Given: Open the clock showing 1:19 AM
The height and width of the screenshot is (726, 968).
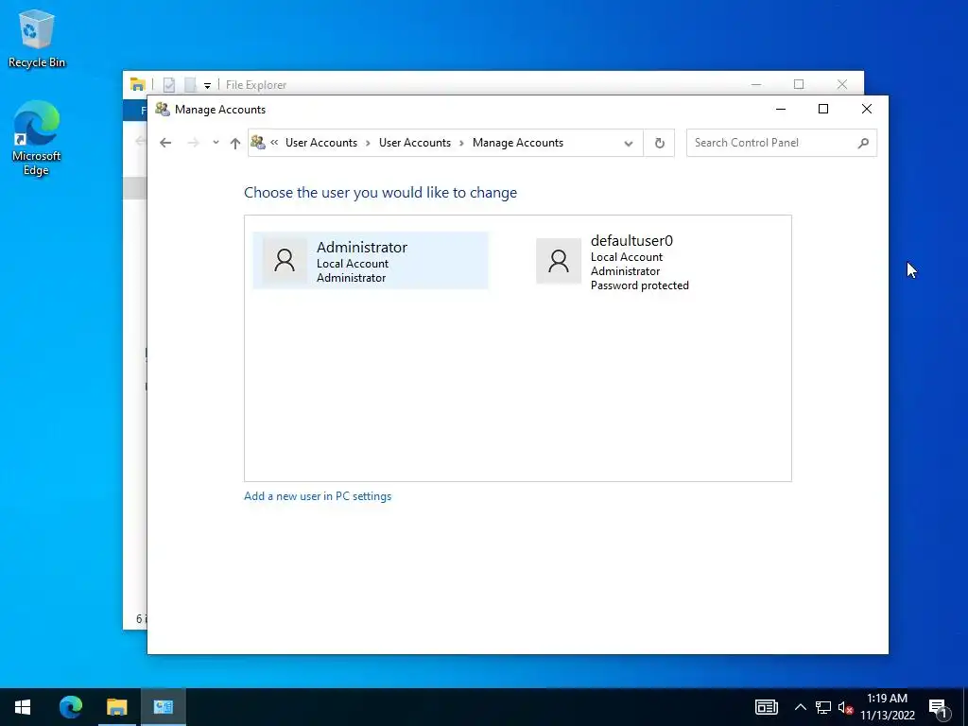Looking at the screenshot, I should click(887, 707).
